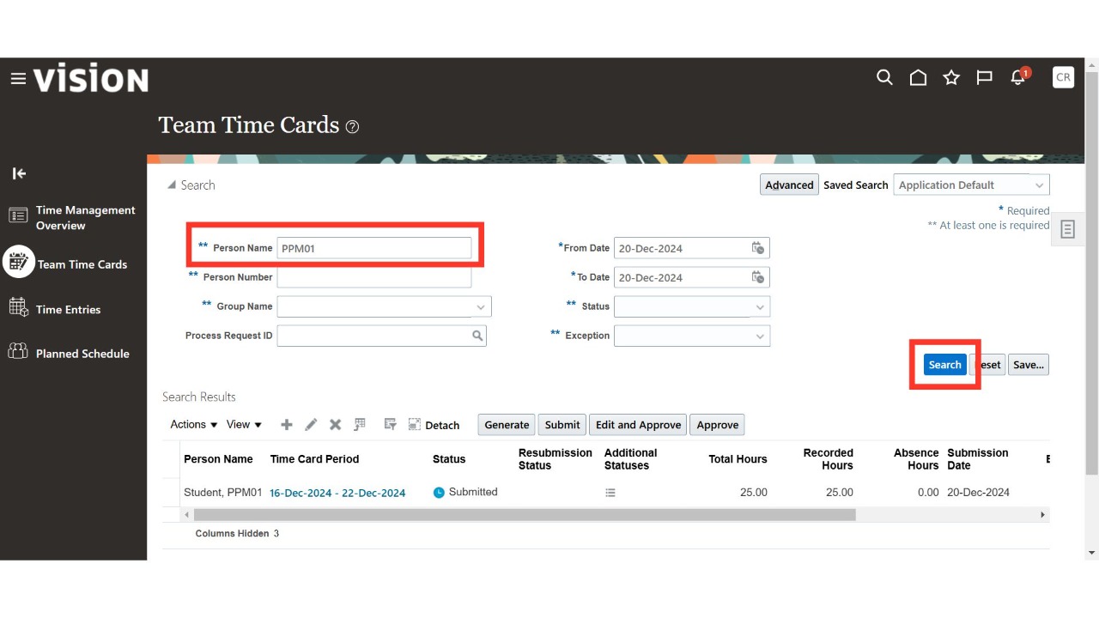Click the global search magnifier icon
This screenshot has width=1099, height=618.
pos(884,77)
